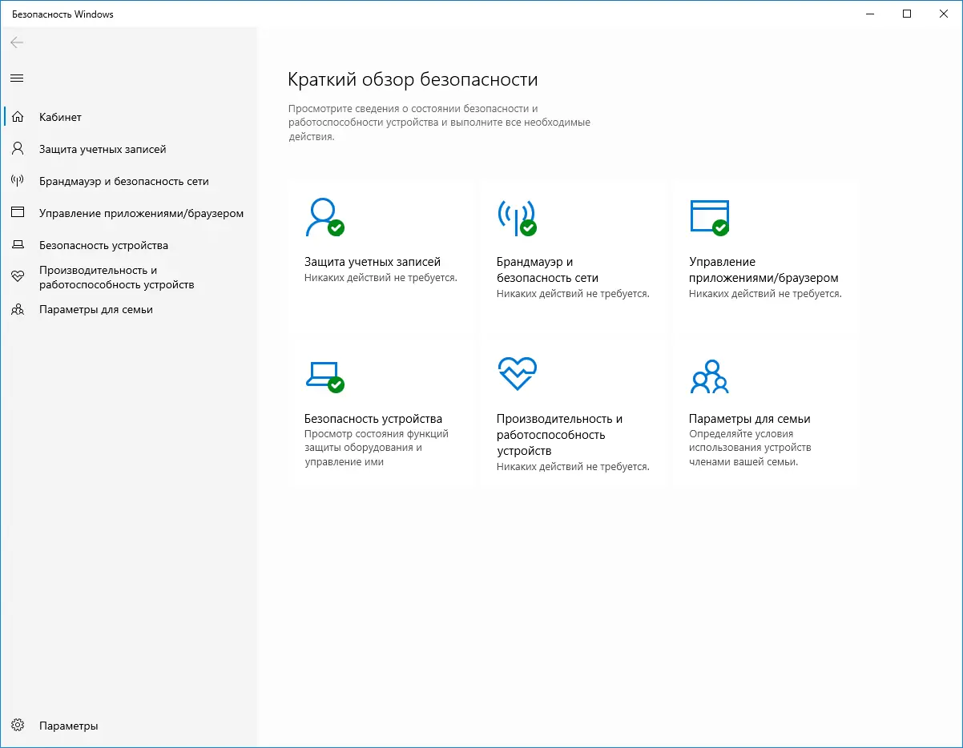Click Никаких действий не требуется under Управление приложениями/браузером
The width and height of the screenshot is (963, 748).
[765, 294]
